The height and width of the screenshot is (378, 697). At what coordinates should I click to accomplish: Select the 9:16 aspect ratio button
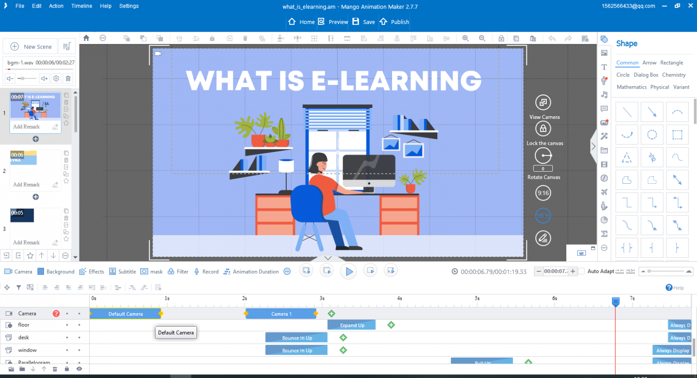[x=543, y=193]
